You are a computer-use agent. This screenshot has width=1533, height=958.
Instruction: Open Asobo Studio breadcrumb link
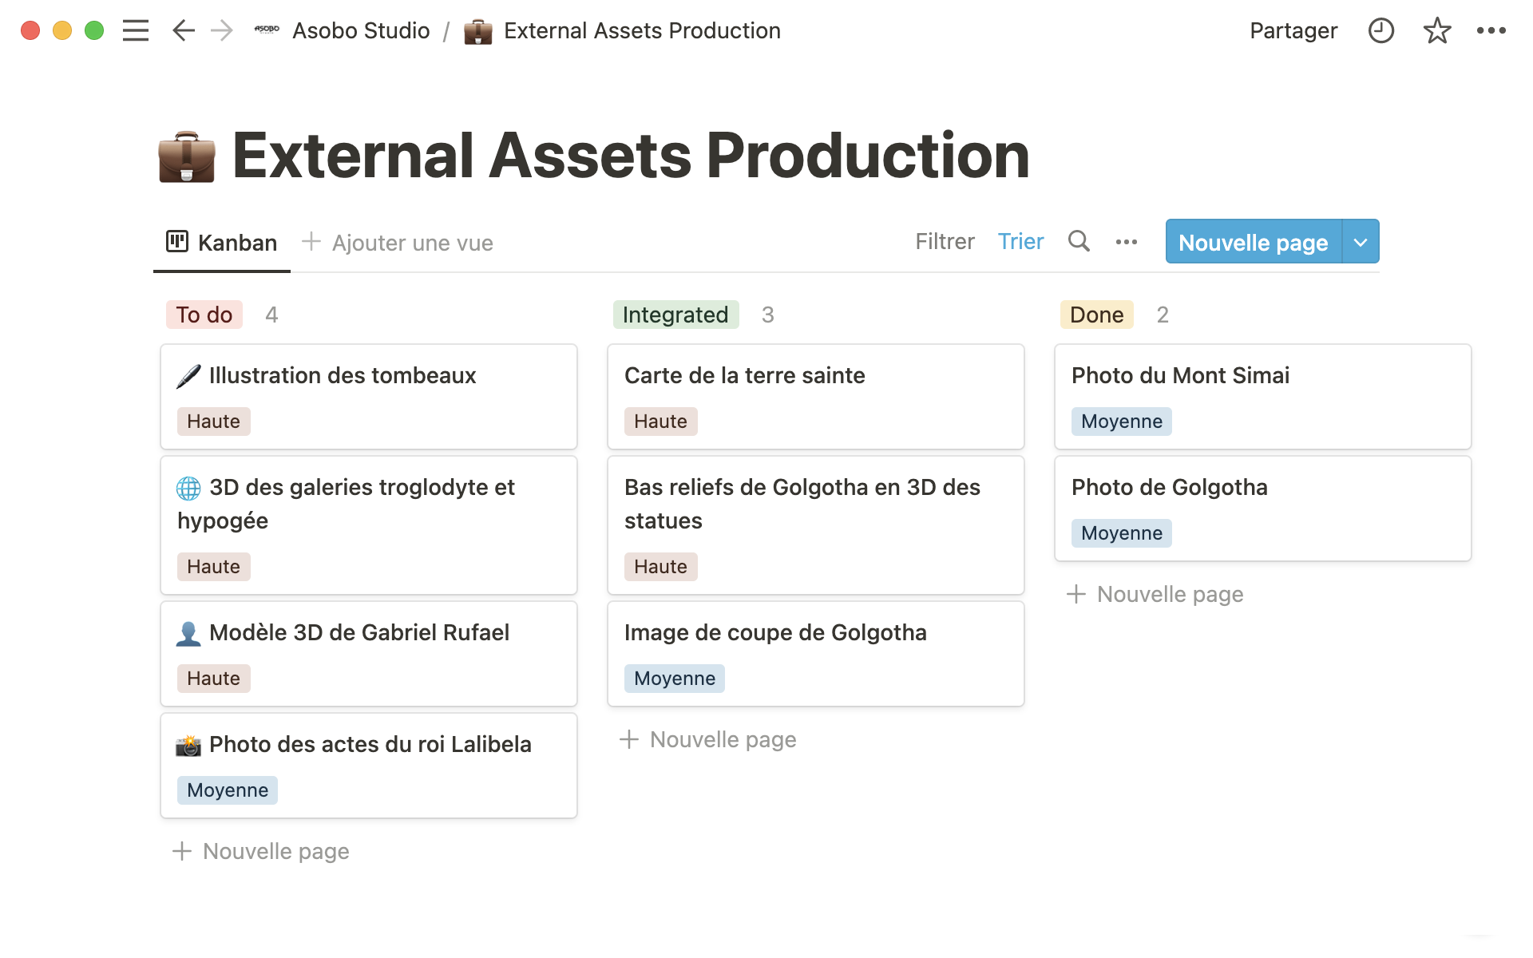(361, 30)
